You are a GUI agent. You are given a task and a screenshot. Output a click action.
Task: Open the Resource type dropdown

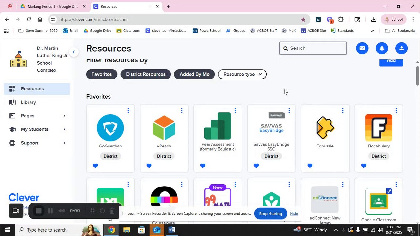[x=242, y=74]
